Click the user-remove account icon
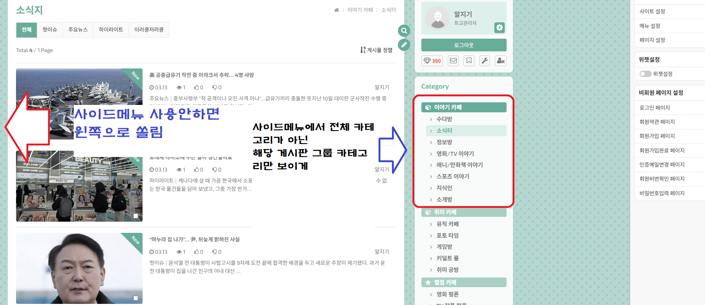This screenshot has width=705, height=305. click(501, 61)
